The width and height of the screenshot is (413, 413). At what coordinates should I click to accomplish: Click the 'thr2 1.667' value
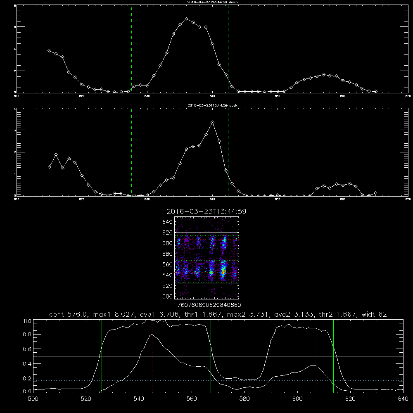coord(338,314)
